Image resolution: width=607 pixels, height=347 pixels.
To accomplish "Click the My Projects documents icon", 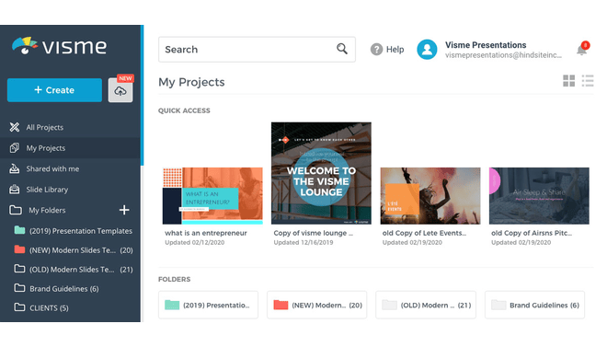I will point(15,148).
